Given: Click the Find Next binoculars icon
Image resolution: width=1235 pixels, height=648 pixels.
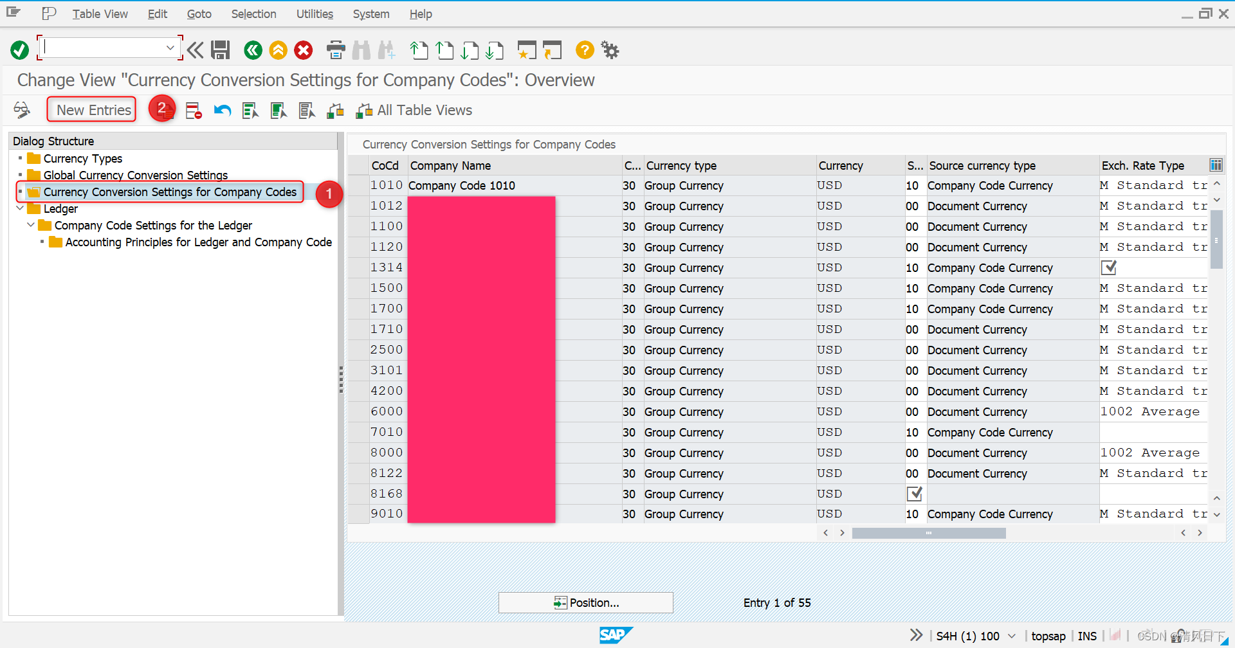Looking at the screenshot, I should point(387,50).
